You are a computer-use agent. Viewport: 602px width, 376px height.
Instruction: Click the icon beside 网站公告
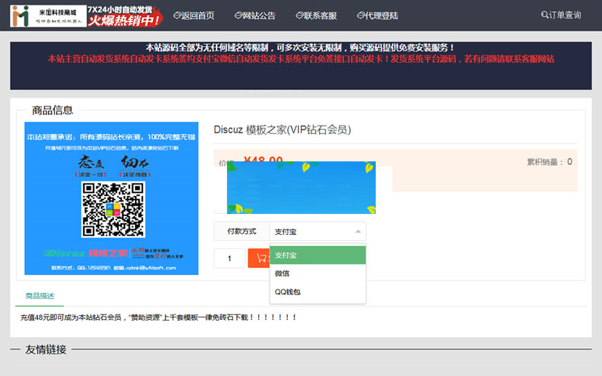pyautogui.click(x=239, y=15)
